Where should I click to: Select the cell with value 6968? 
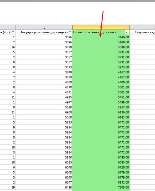click(44, 112)
